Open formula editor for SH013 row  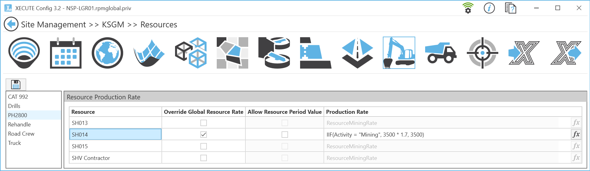(576, 123)
